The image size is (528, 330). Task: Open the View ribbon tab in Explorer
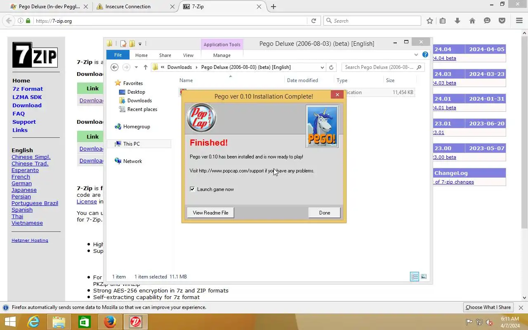(x=188, y=55)
